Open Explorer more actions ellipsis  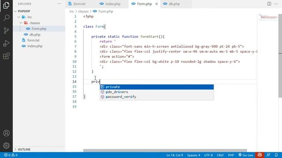[x=59, y=4]
